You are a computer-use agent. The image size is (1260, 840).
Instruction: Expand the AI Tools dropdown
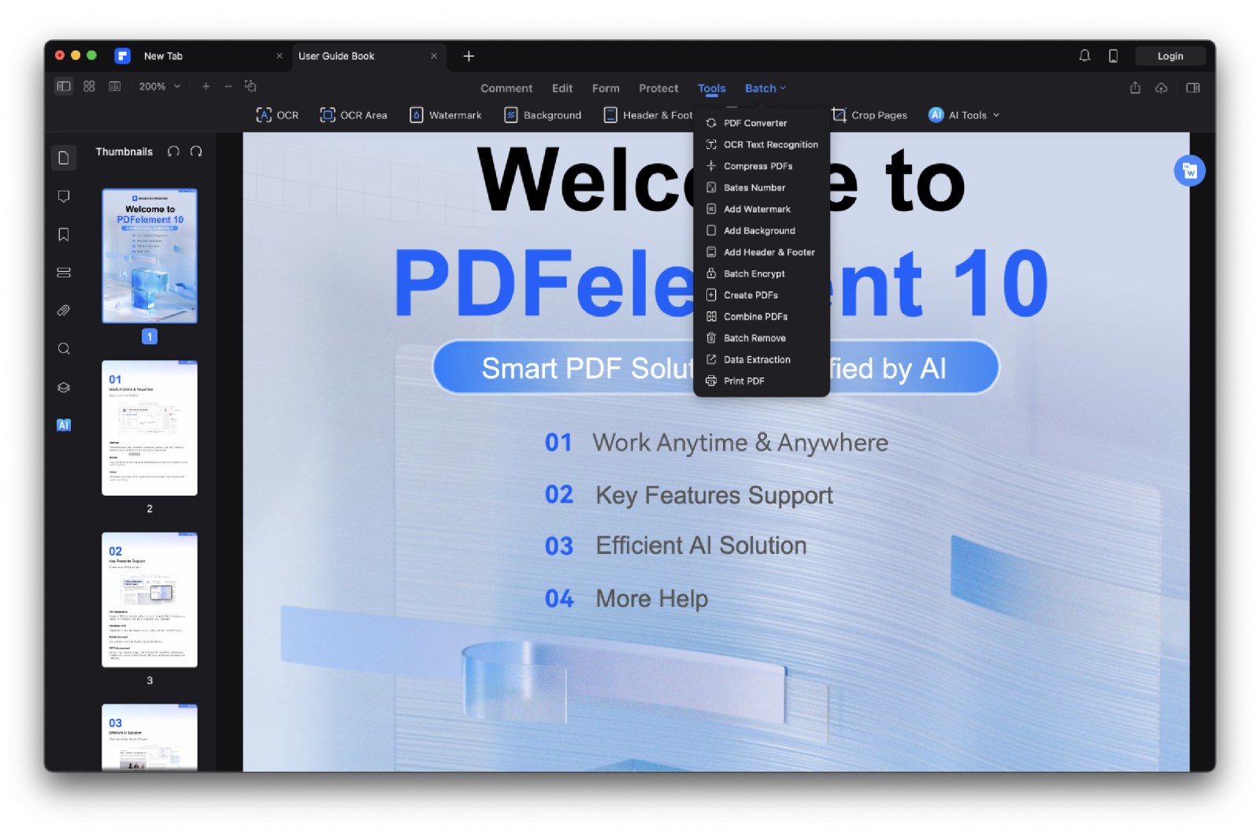coord(964,115)
